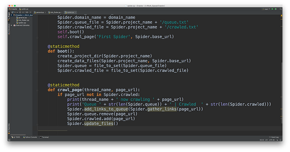The height and width of the screenshot is (152, 290).
Task: Open general.py in project tree
Action: 22,18
